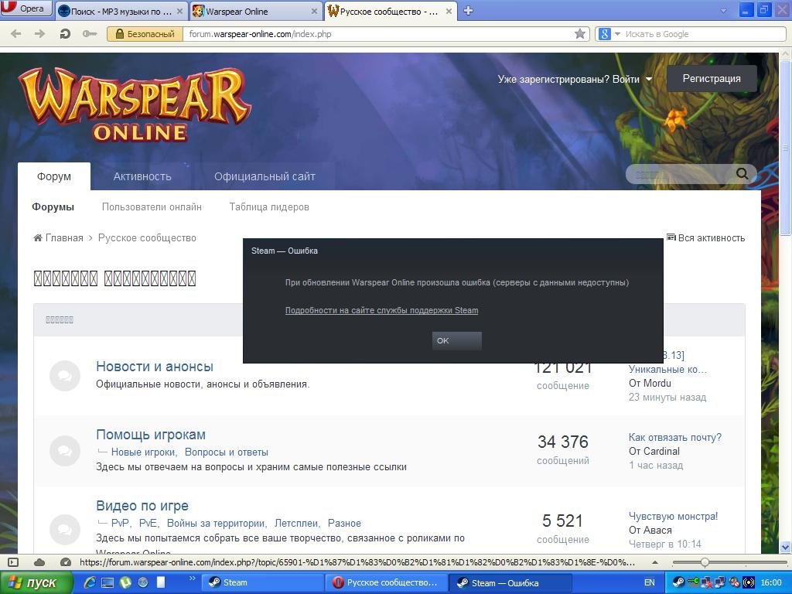Open the 'Новые игроки' subforum
792x594 pixels.
click(x=143, y=452)
